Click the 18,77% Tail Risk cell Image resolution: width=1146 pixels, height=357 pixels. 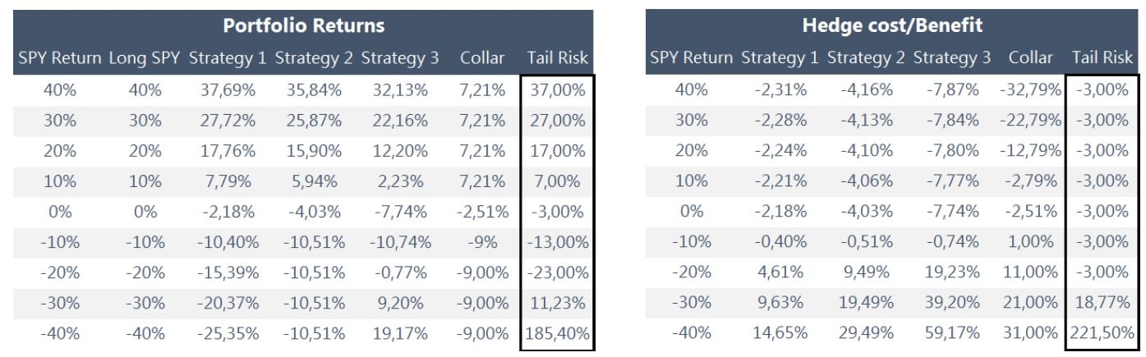point(1102,304)
